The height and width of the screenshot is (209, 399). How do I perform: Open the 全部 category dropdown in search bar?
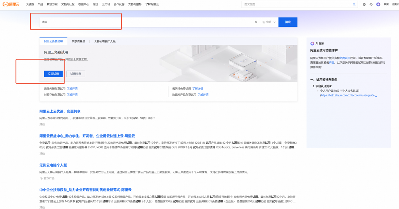(269, 22)
